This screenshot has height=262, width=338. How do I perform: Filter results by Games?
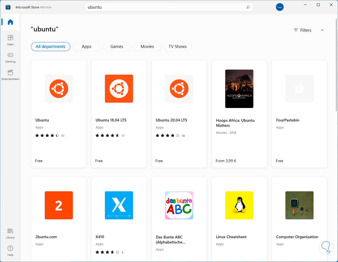point(117,47)
